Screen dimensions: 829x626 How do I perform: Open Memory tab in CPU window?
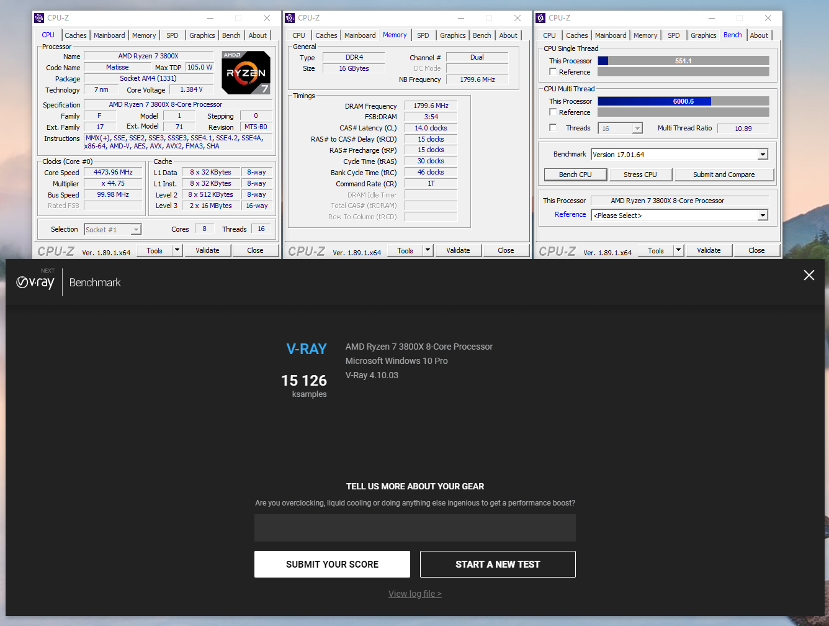click(144, 35)
